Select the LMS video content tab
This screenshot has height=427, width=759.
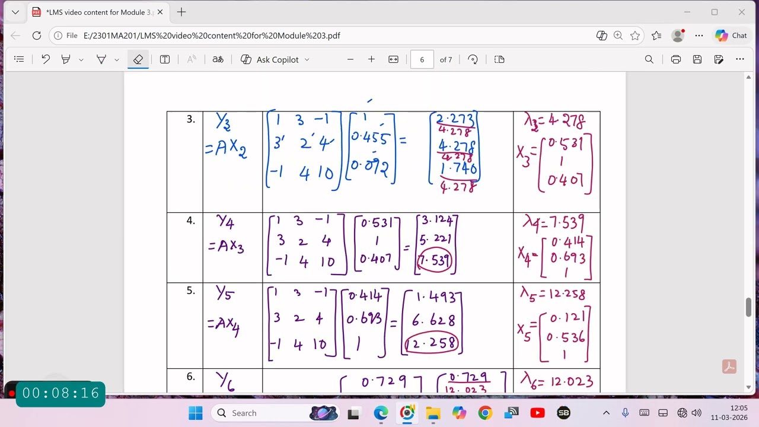click(x=98, y=12)
